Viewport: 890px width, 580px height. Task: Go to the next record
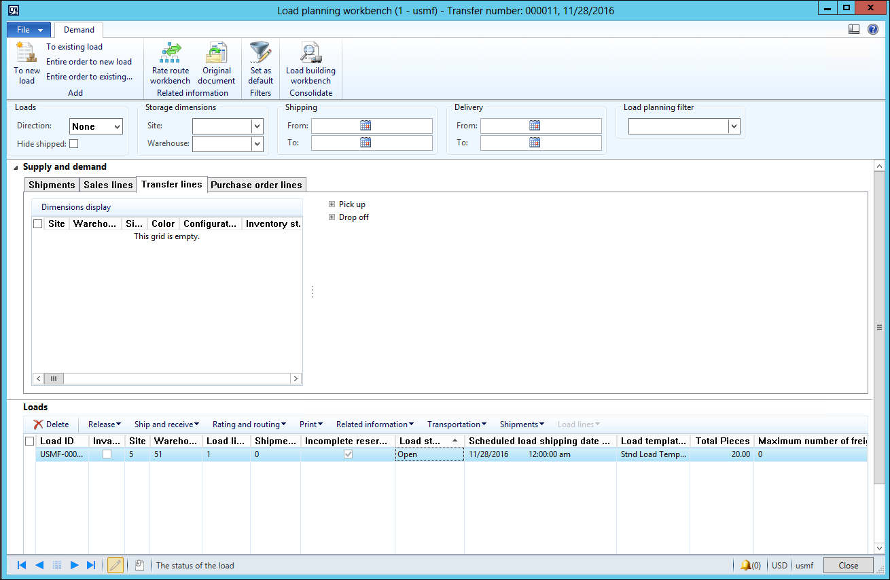[75, 565]
